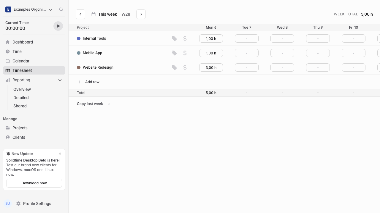Click the Monday total 5,00 h cell

[x=211, y=93]
